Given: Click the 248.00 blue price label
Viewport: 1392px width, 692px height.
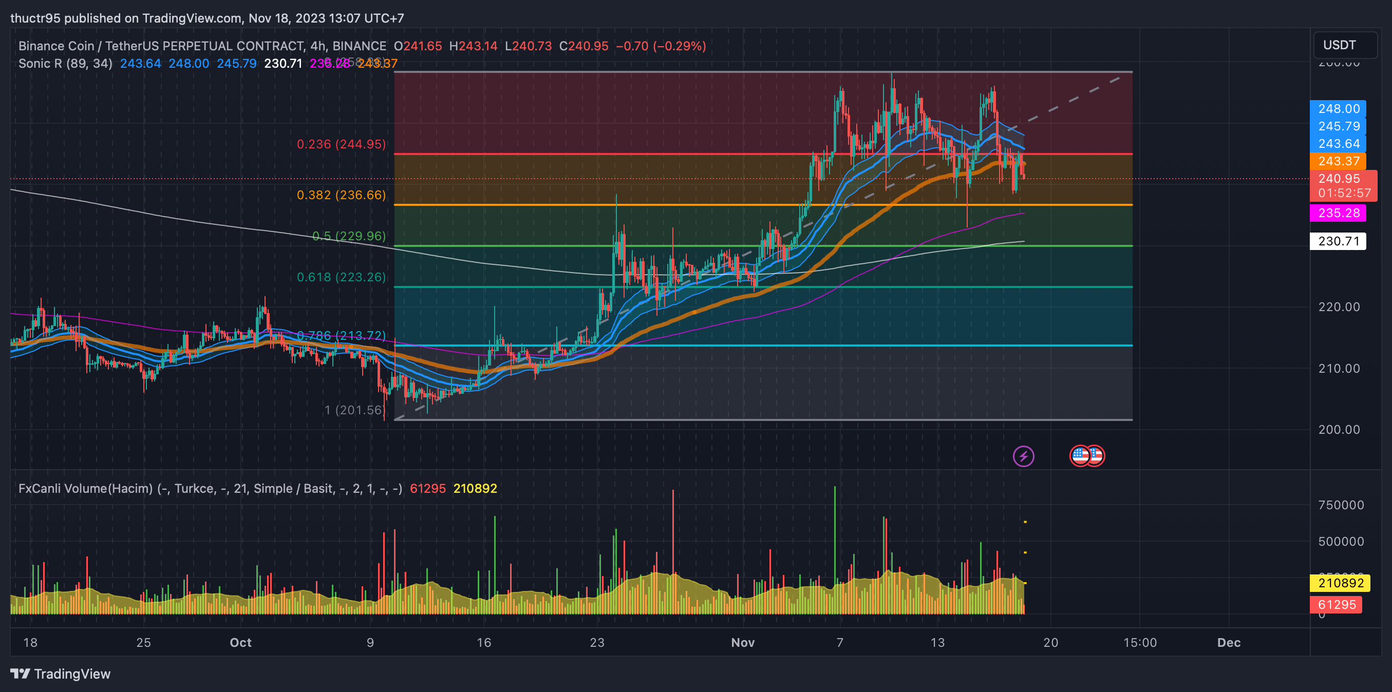Looking at the screenshot, I should (x=1338, y=109).
